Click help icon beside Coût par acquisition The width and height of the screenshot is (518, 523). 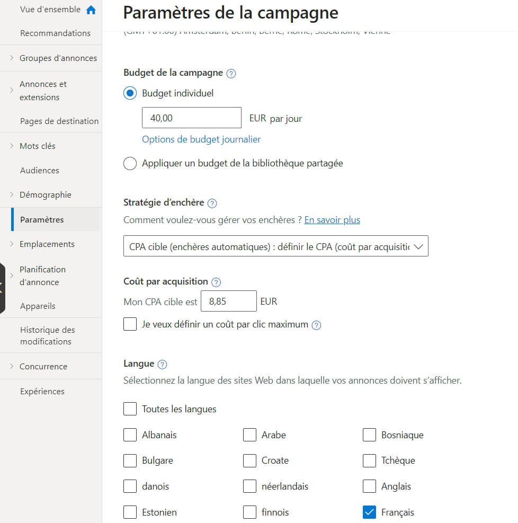216,282
